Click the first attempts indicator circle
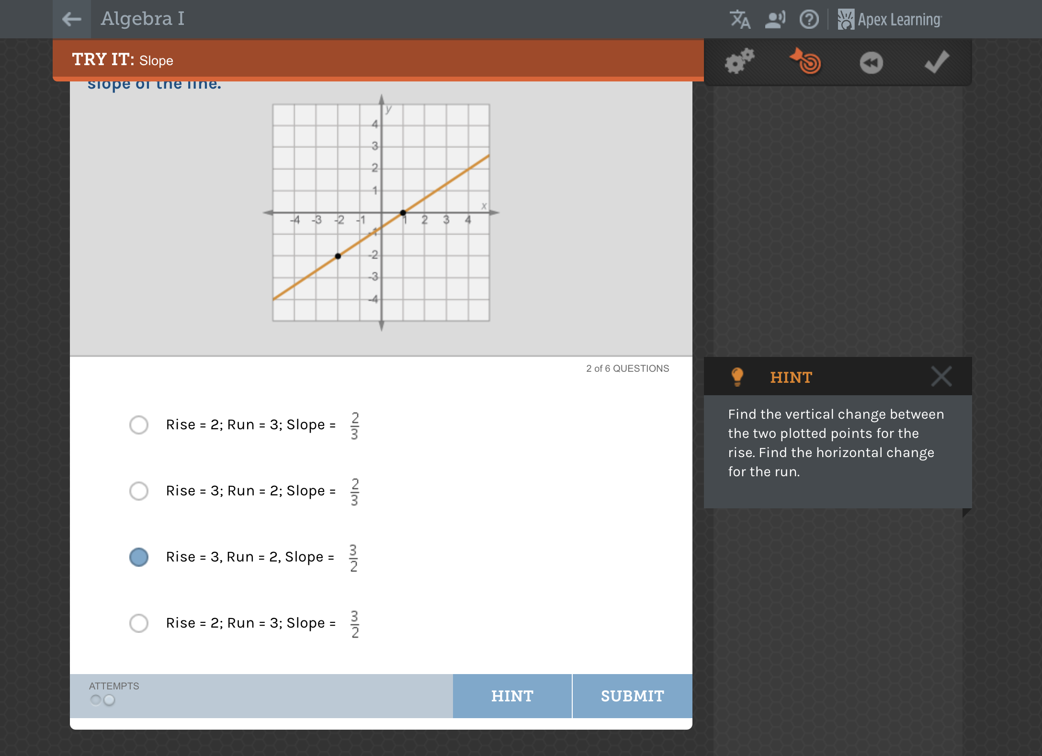The image size is (1042, 756). tap(96, 700)
